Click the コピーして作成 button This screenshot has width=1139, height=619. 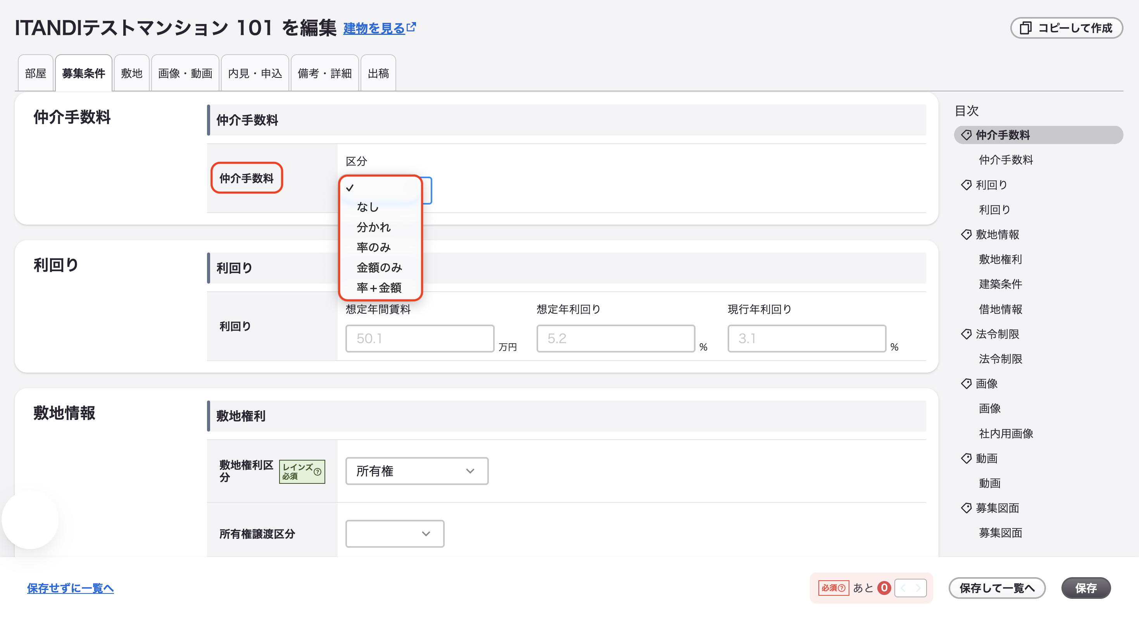pos(1067,28)
